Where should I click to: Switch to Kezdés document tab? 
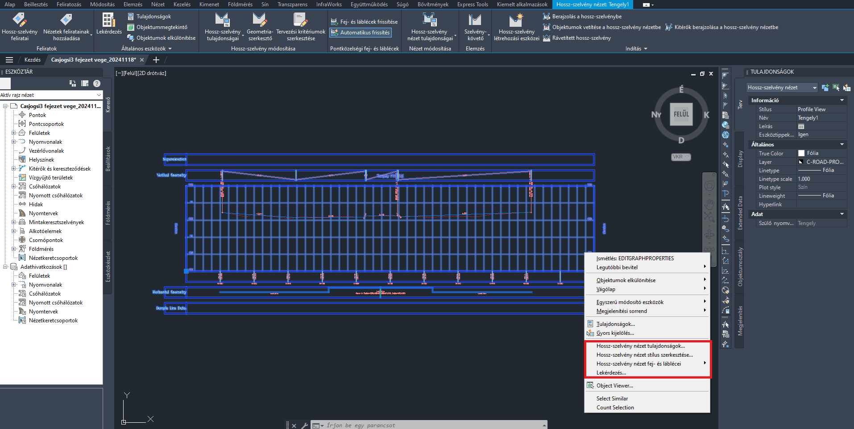coord(32,60)
